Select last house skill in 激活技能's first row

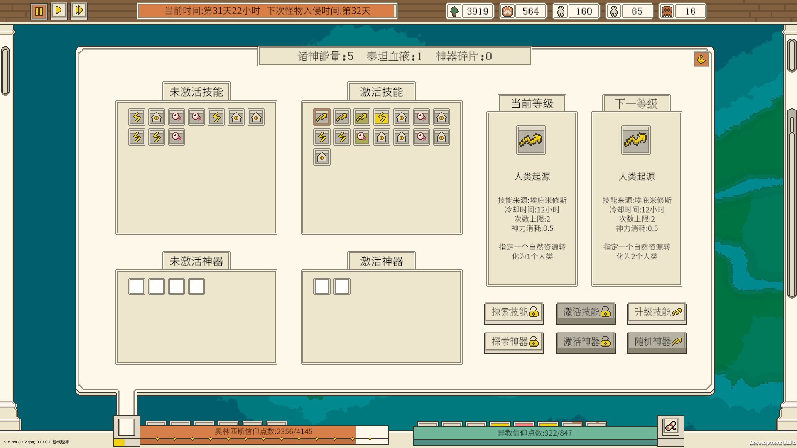click(441, 118)
